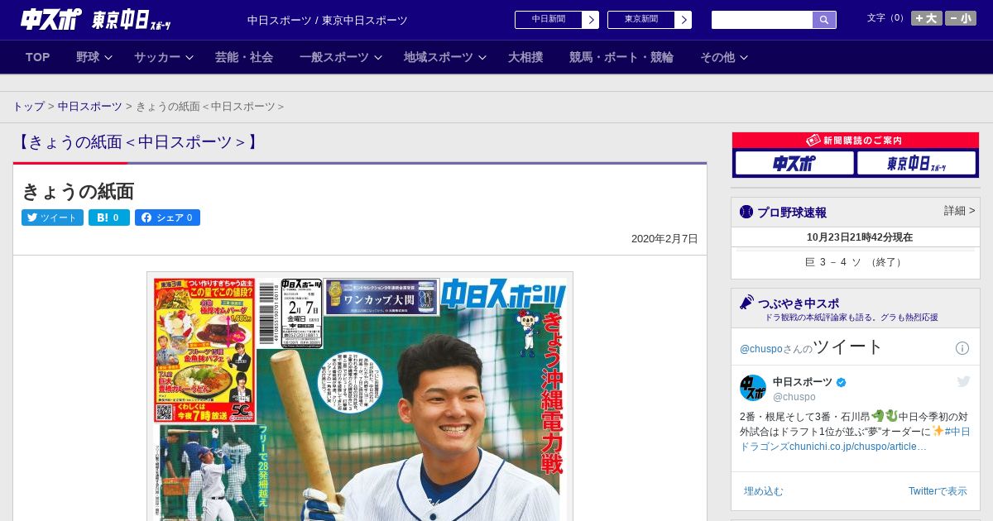Open the 大相撲 menu item
The width and height of the screenshot is (993, 521).
click(x=525, y=57)
